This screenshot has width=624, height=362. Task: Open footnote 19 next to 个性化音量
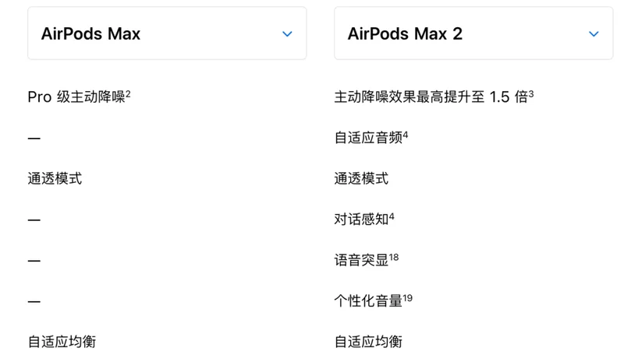tap(408, 297)
